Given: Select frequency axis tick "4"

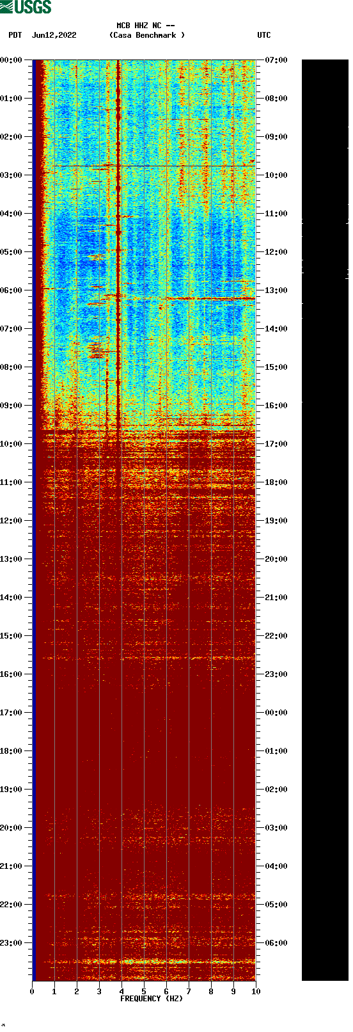Looking at the screenshot, I should pos(122,992).
